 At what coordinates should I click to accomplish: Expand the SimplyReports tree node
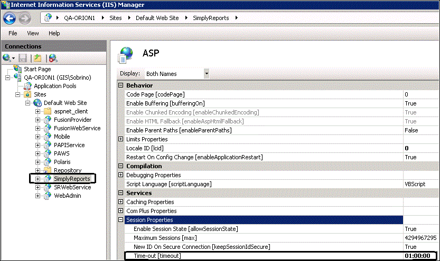click(x=38, y=179)
